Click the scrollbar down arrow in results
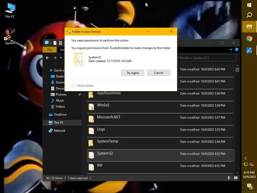This screenshot has width=257, height=193. (x=237, y=173)
